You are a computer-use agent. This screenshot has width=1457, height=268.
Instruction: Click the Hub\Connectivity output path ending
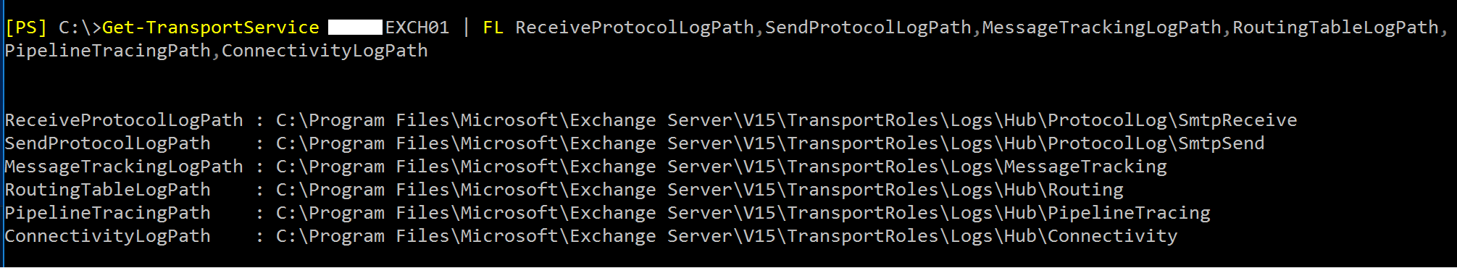[1091, 236]
